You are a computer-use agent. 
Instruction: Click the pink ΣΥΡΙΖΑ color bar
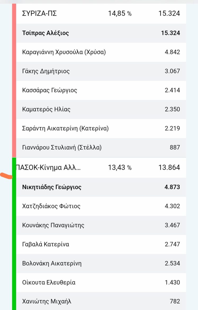[x=14, y=79]
